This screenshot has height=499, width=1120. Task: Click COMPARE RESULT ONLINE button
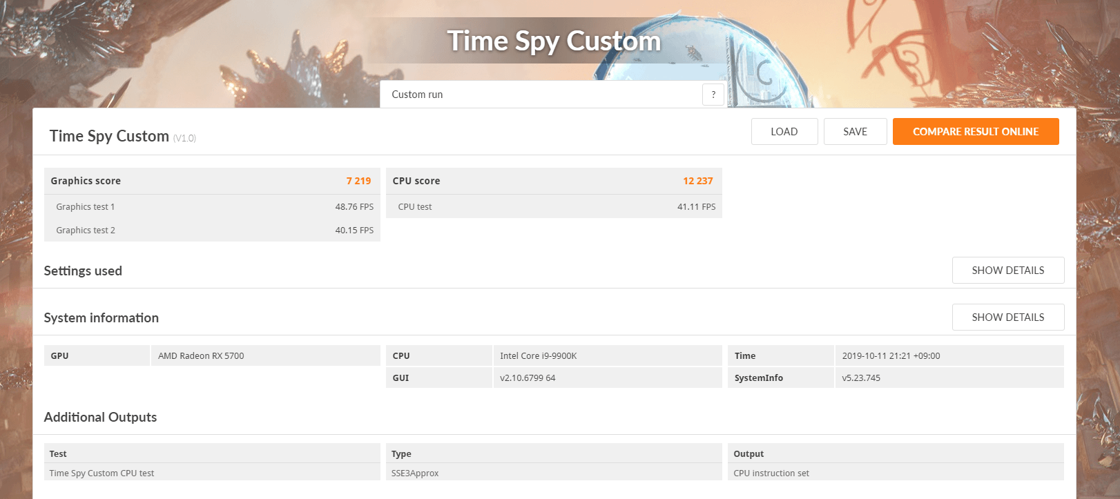point(976,132)
